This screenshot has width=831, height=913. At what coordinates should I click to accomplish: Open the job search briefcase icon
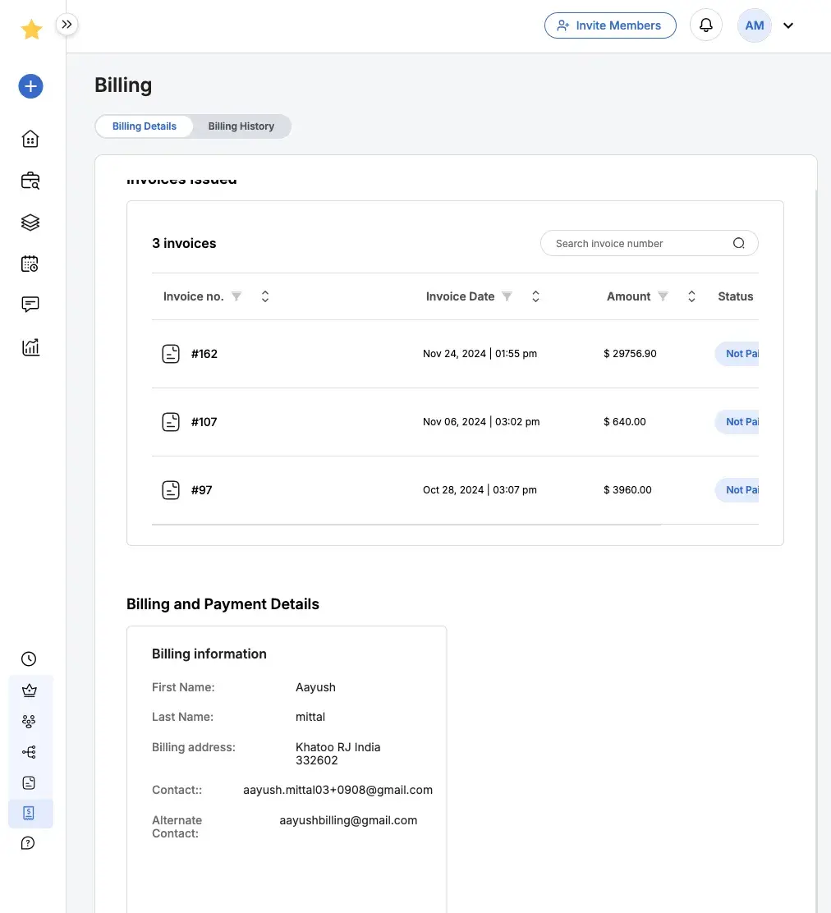[30, 181]
